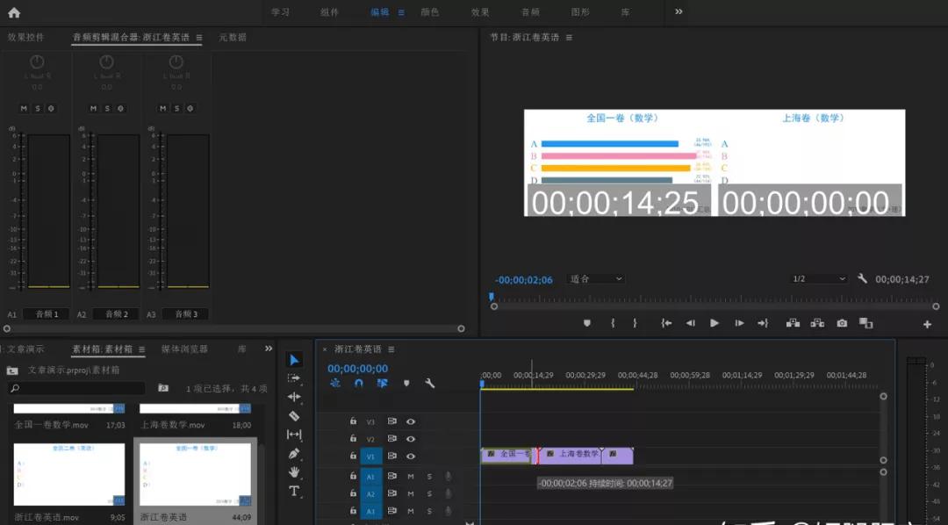Screen dimensions: 948x525
Task: Open the 适合 zoom level dropdown
Action: click(595, 278)
